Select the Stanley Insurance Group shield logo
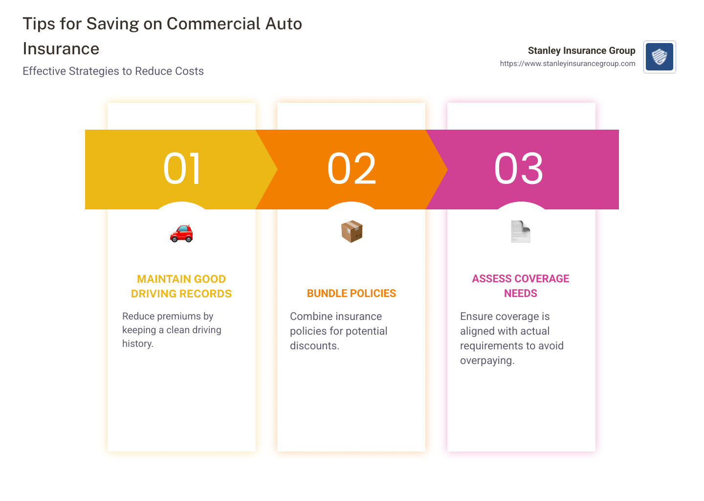704x501 pixels. [x=659, y=57]
